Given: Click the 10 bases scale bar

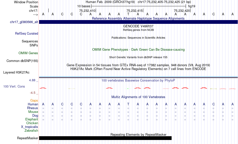Looking at the screenshot, I should (x=139, y=6).
